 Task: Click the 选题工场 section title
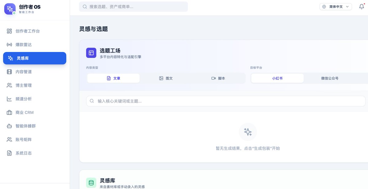click(x=110, y=50)
